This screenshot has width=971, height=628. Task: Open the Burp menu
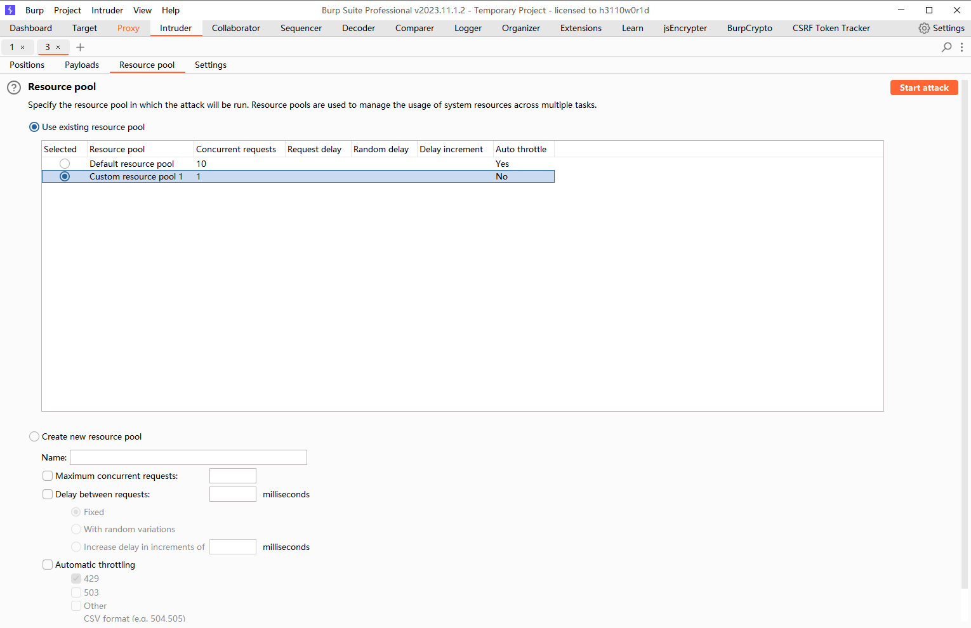pos(34,10)
